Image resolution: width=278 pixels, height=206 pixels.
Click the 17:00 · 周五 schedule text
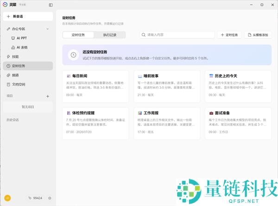(x=145, y=132)
